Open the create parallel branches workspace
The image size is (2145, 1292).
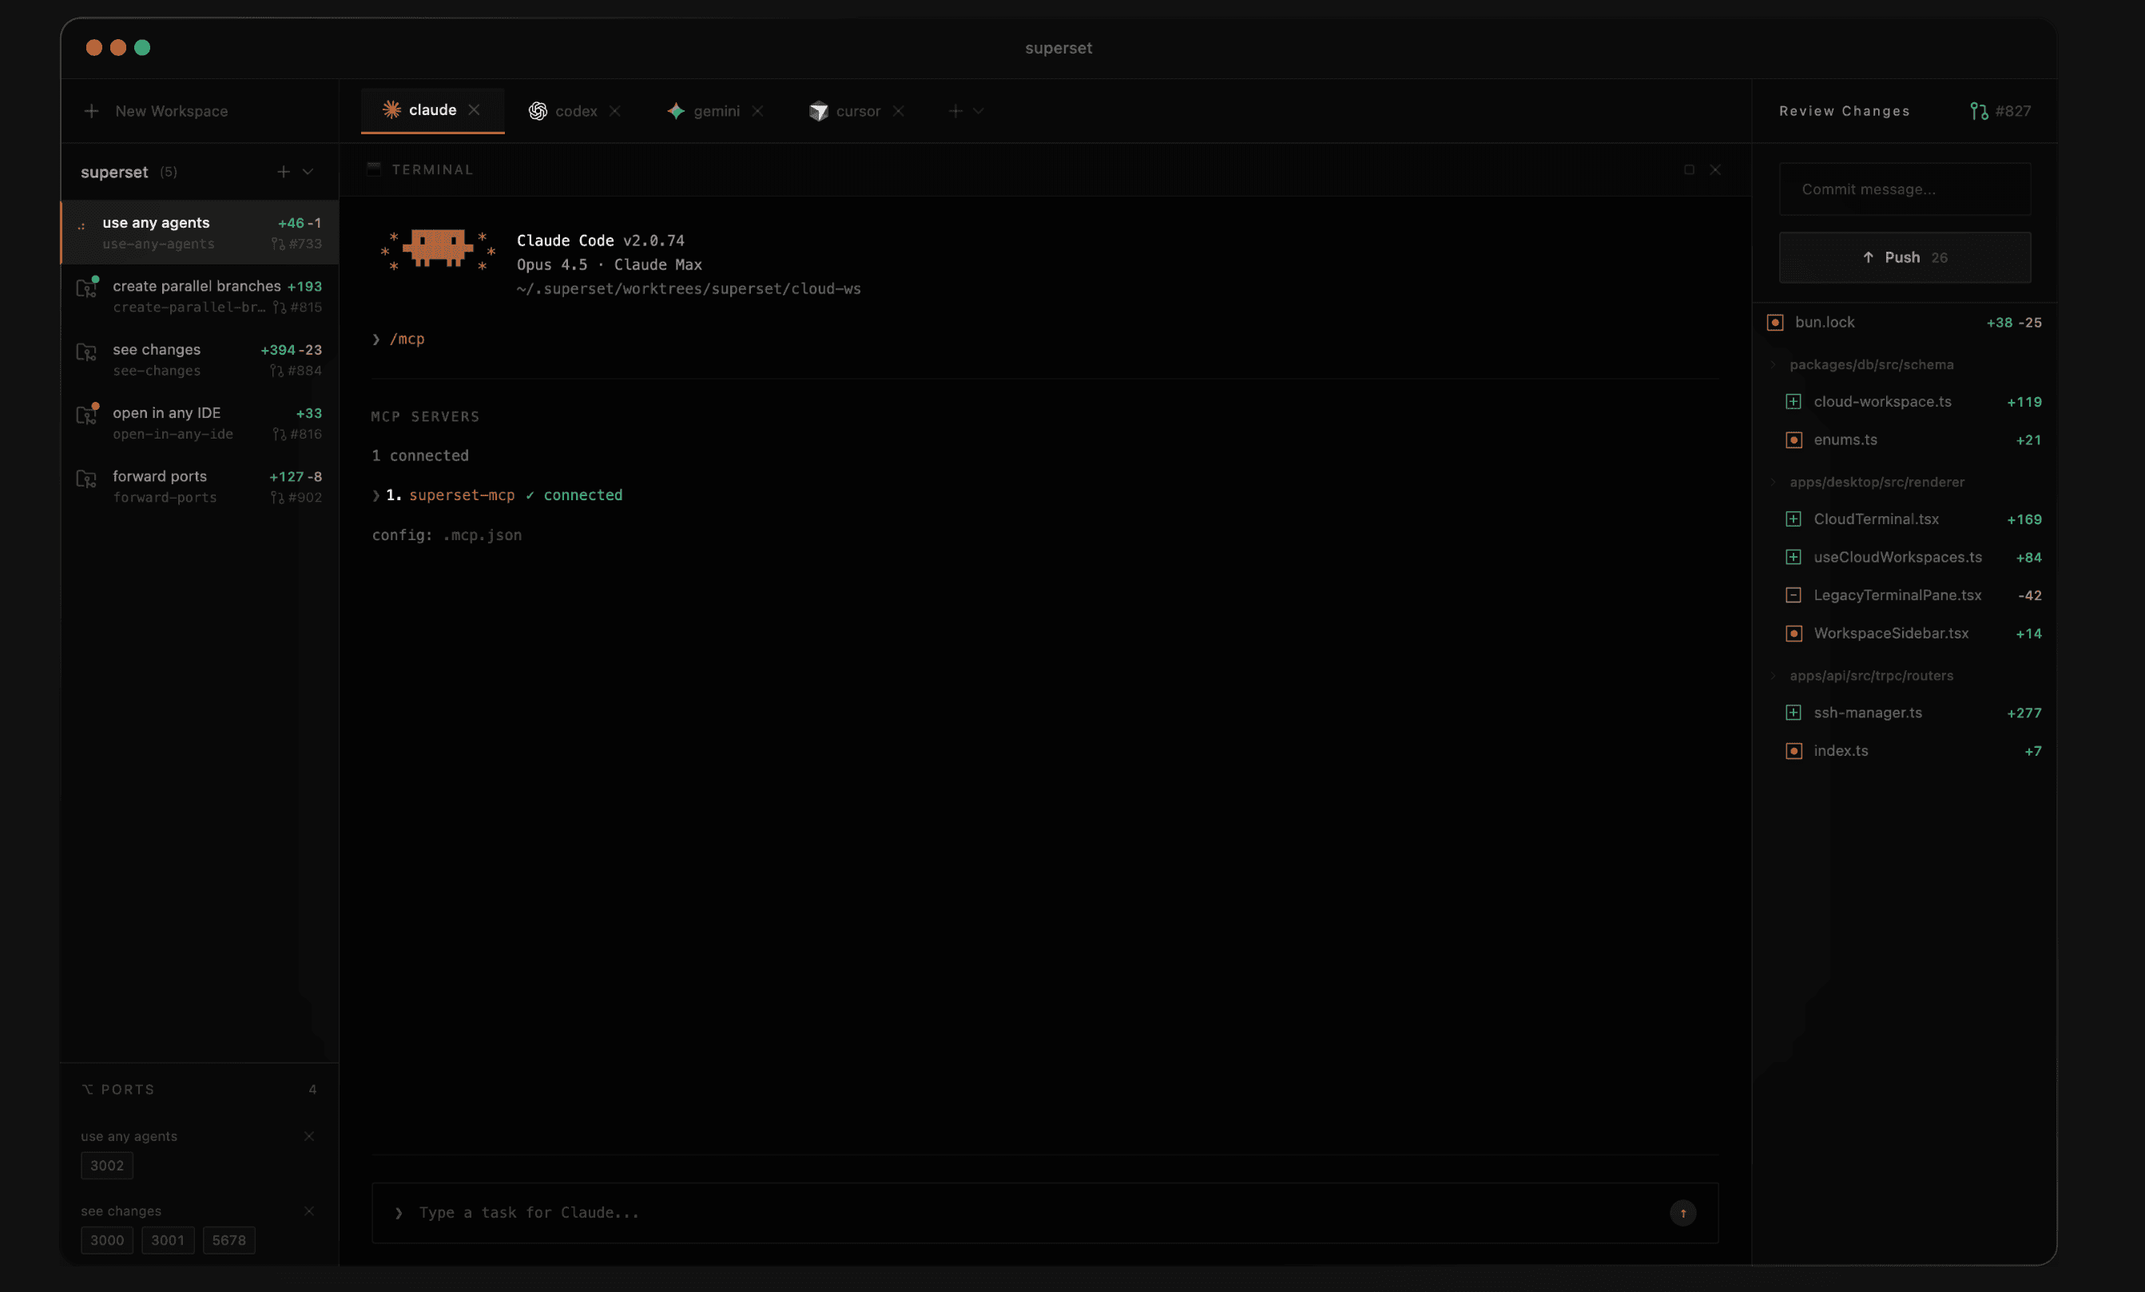pos(201,296)
